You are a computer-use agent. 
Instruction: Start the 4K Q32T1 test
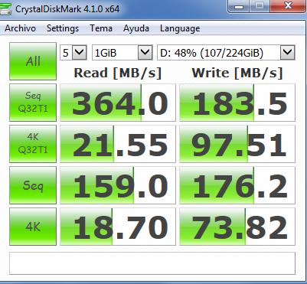pos(33,144)
